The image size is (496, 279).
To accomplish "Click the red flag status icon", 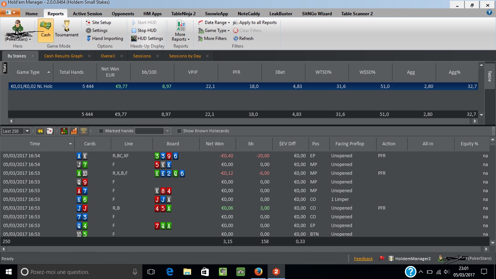I will (x=382, y=259).
